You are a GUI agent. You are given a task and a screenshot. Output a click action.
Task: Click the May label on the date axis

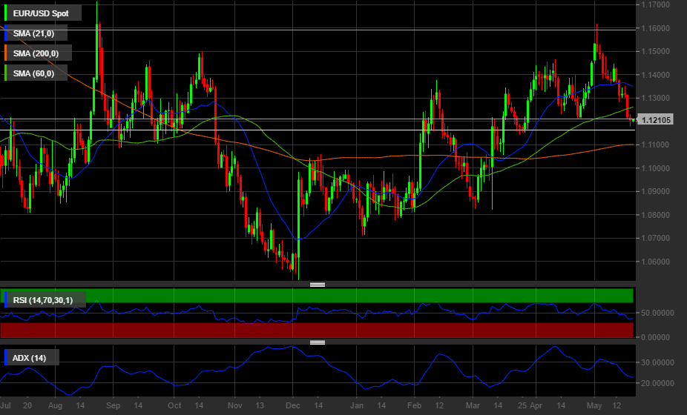point(595,406)
